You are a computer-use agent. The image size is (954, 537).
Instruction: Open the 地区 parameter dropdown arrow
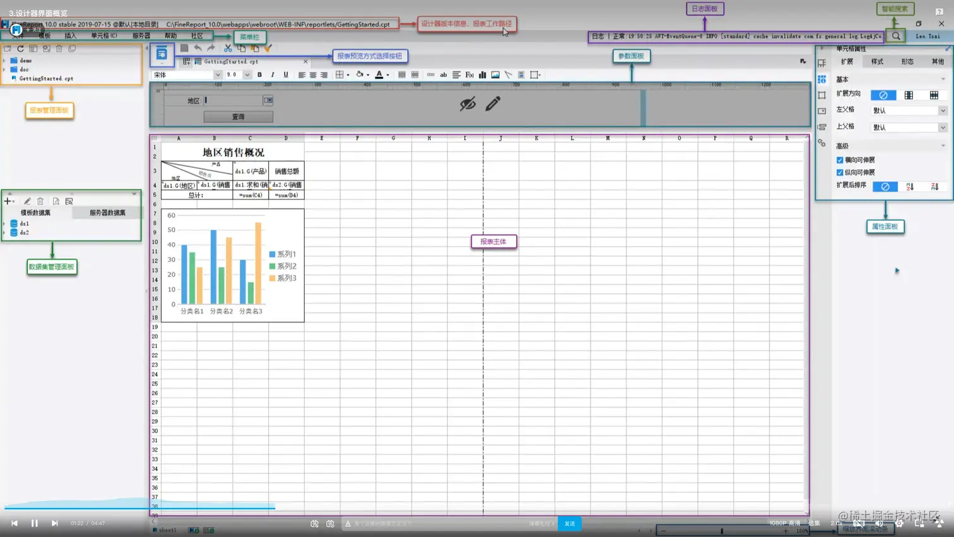point(268,100)
